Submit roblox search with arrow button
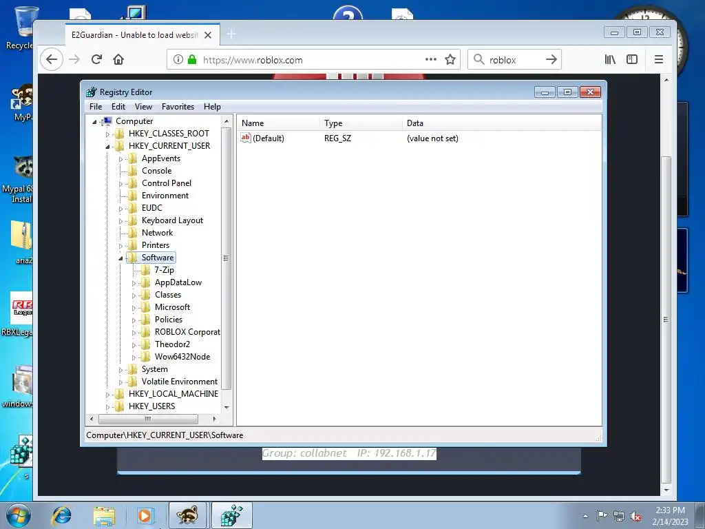This screenshot has width=705, height=529. tap(551, 59)
